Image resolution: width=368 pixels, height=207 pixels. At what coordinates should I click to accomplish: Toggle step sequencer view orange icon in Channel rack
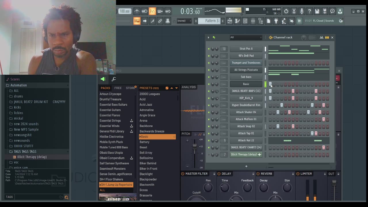(x=327, y=37)
